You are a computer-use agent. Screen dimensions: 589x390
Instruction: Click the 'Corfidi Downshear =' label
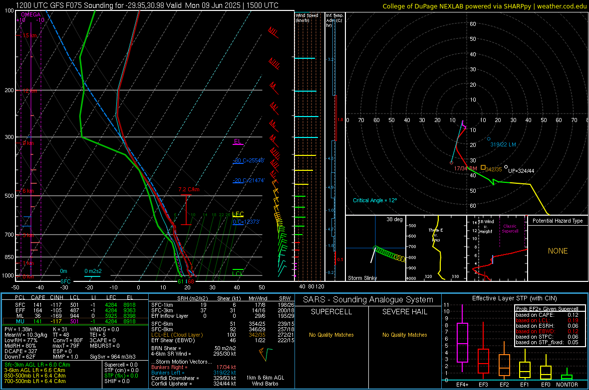pyautogui.click(x=173, y=378)
